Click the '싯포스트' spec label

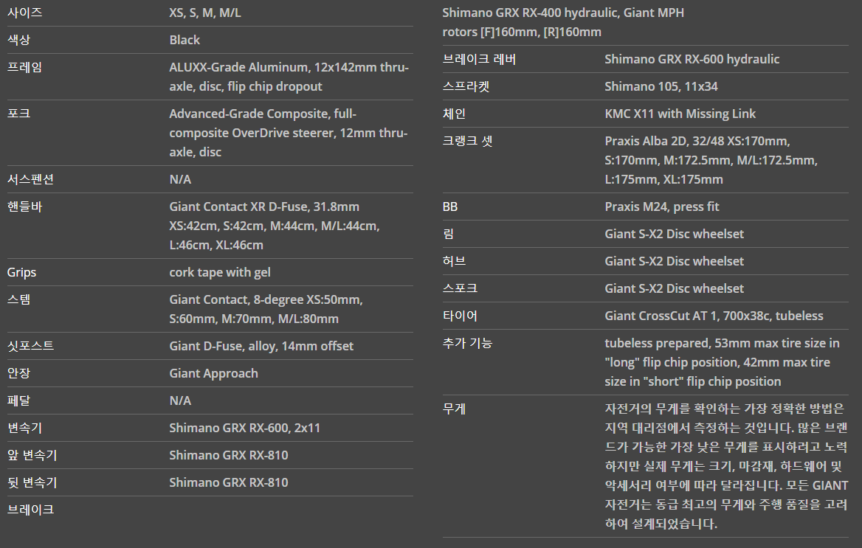tap(30, 346)
